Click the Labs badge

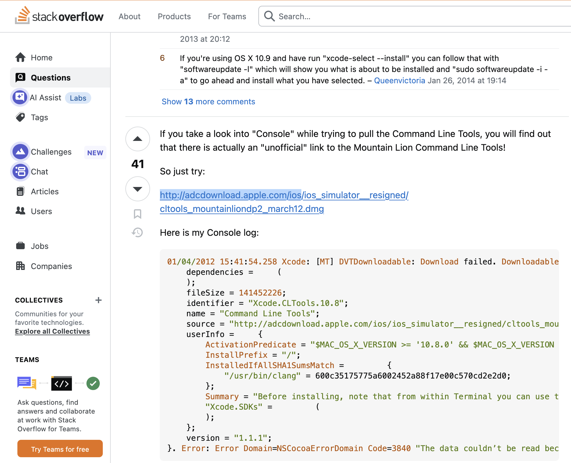pos(78,98)
